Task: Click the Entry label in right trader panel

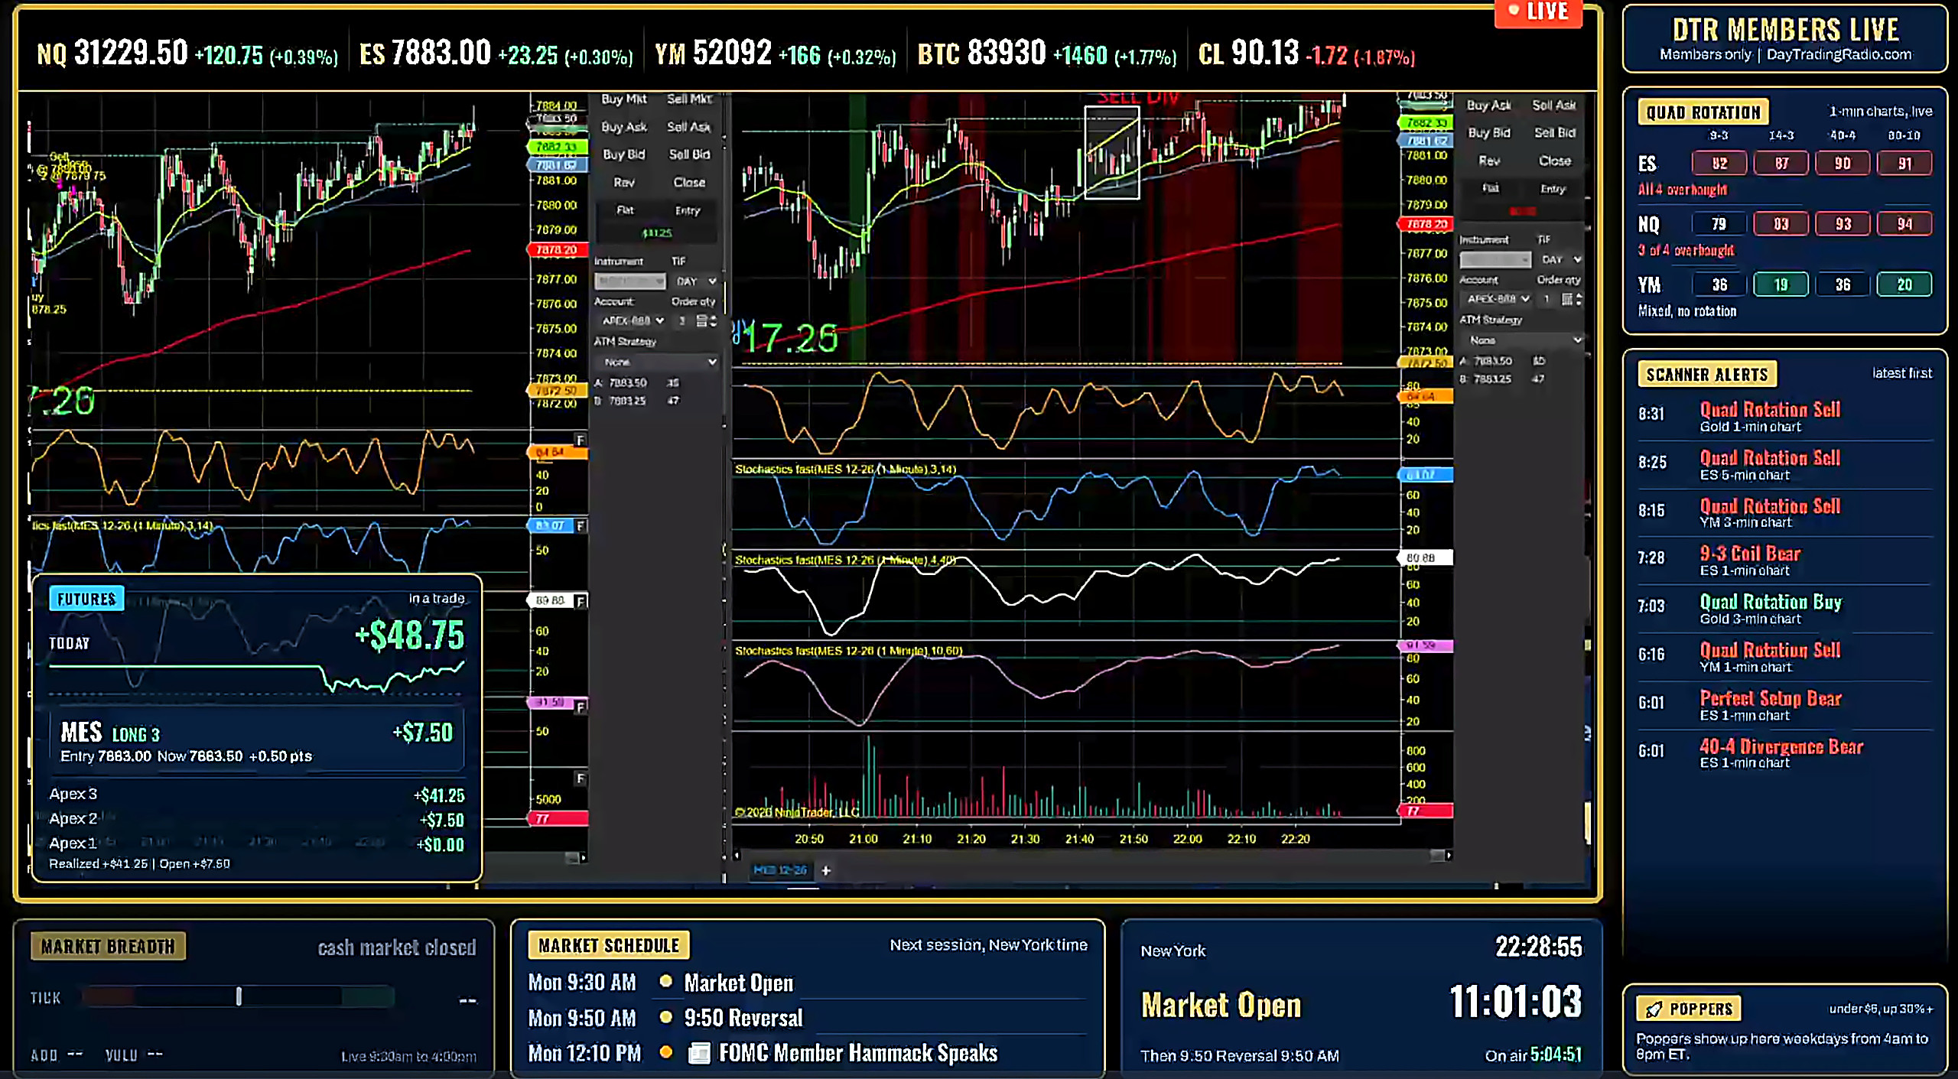Action: pos(1553,189)
